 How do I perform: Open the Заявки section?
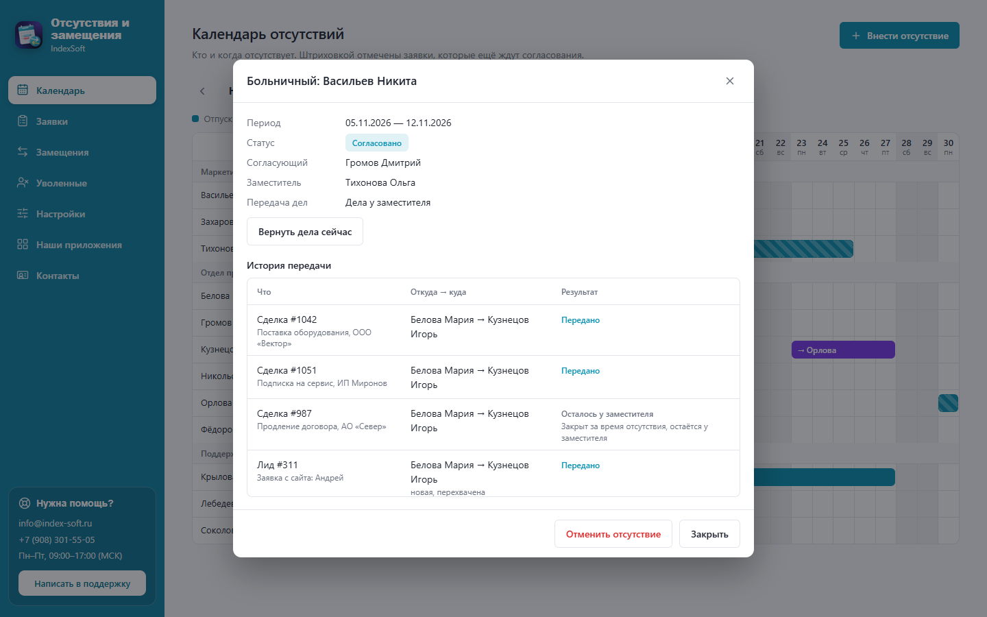tap(82, 121)
